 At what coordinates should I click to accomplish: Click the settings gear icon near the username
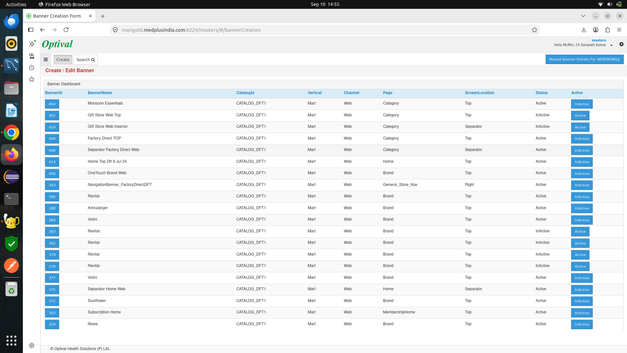pyautogui.click(x=621, y=44)
